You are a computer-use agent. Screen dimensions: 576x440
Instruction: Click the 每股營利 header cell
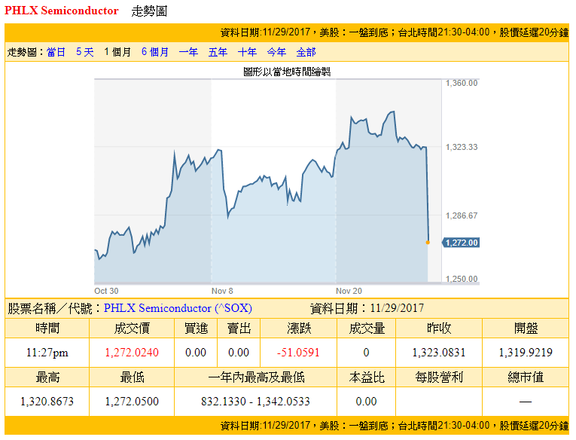coord(439,377)
